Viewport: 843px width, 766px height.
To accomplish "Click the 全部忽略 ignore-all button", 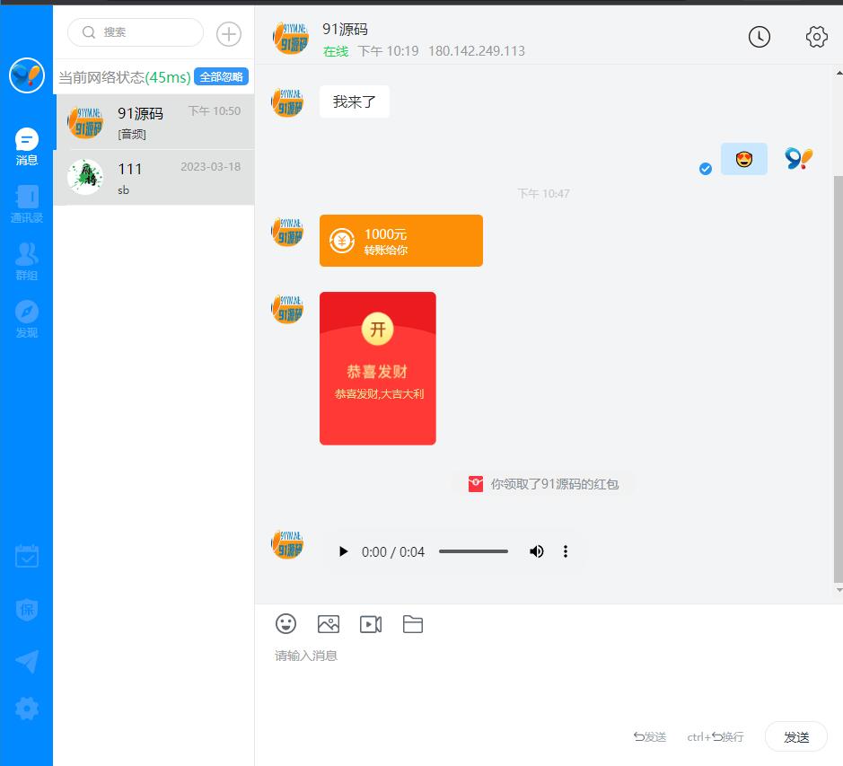I will pyautogui.click(x=221, y=77).
